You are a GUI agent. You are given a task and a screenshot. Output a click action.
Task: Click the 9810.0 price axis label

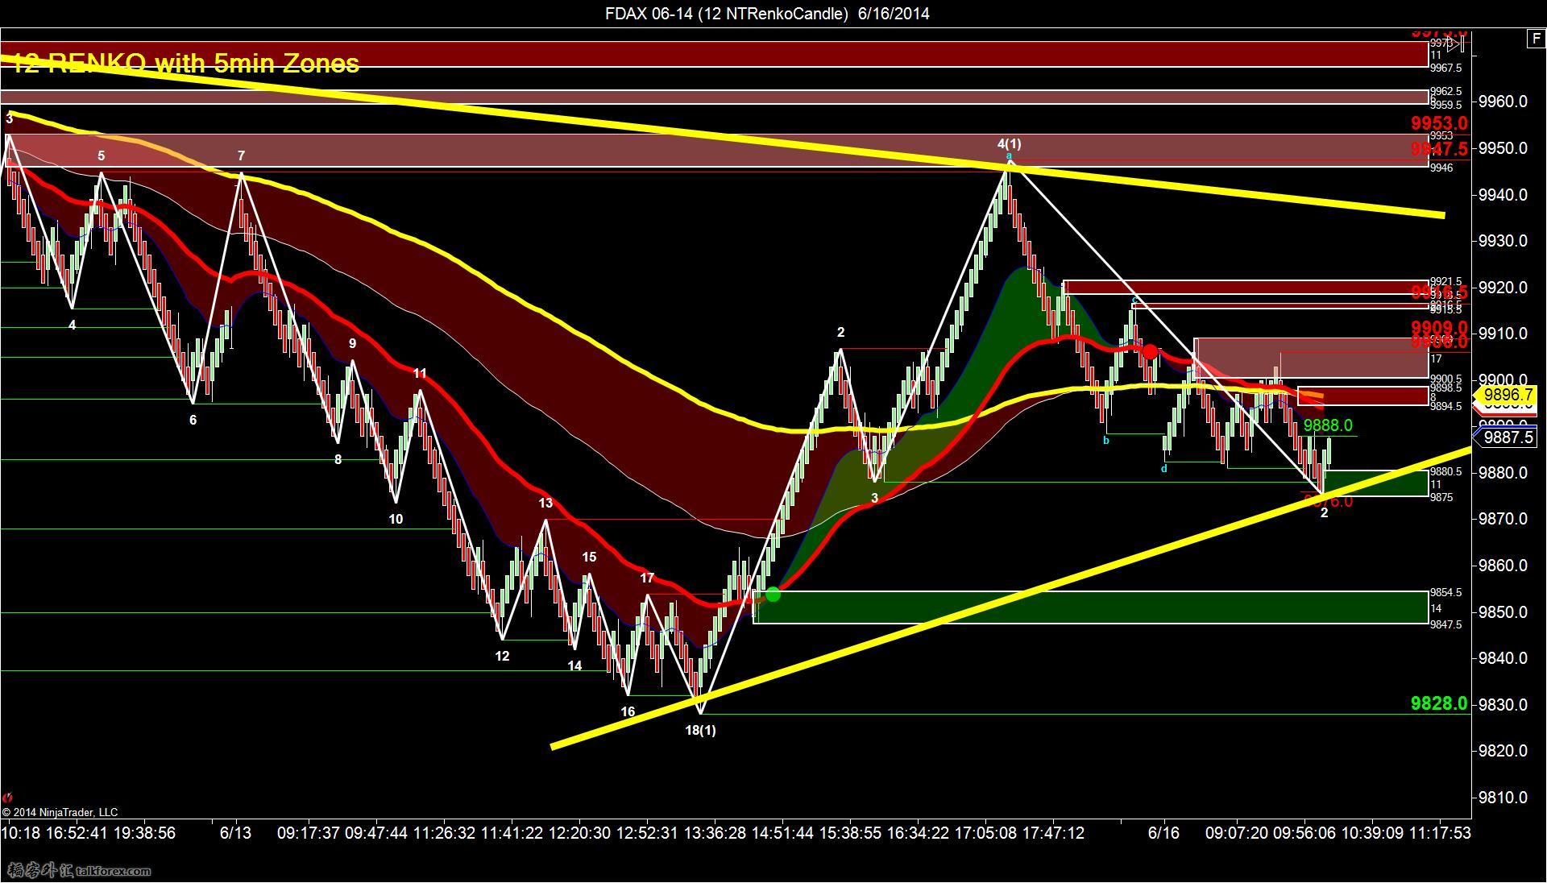coord(1503,798)
